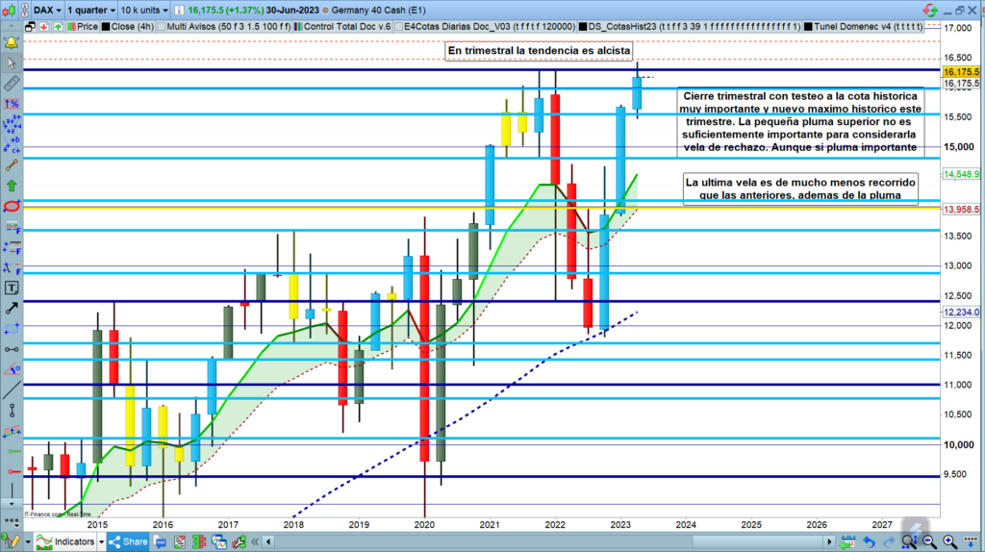The image size is (985, 552).
Task: Click the Close (4h) black color swatch
Action: 105,28
